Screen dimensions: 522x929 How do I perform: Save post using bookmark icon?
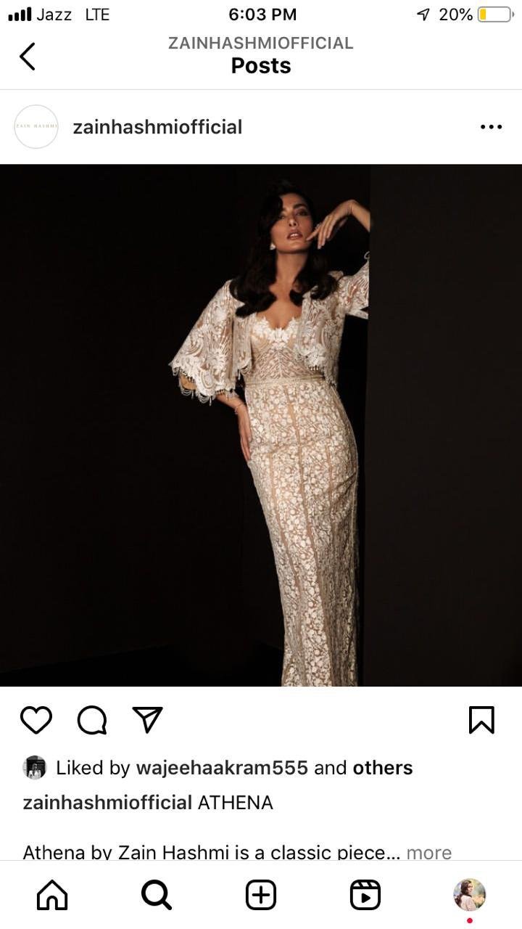tap(481, 720)
